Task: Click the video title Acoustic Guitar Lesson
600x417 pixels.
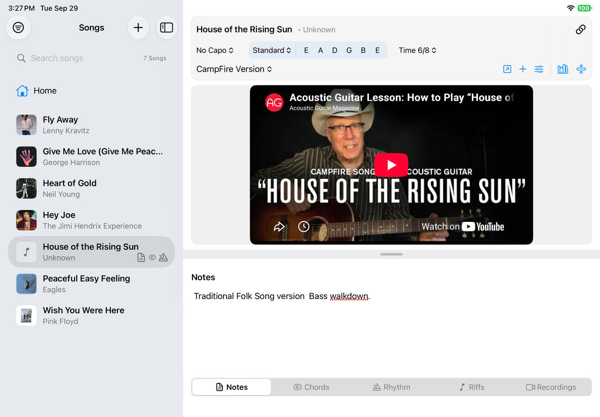Action: (x=402, y=98)
